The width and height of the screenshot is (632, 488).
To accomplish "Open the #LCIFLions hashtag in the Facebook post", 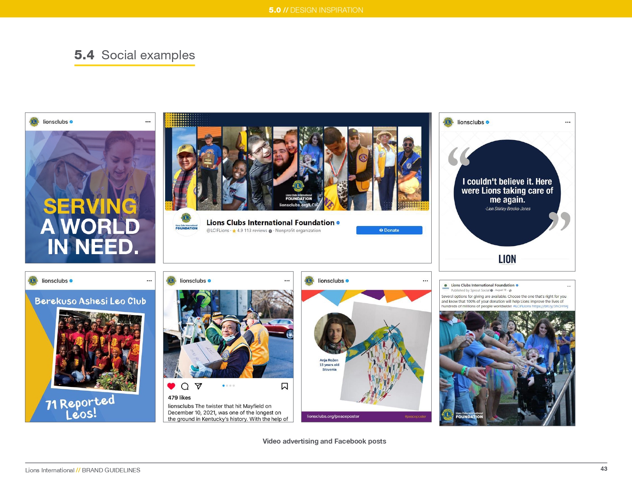I will [522, 306].
